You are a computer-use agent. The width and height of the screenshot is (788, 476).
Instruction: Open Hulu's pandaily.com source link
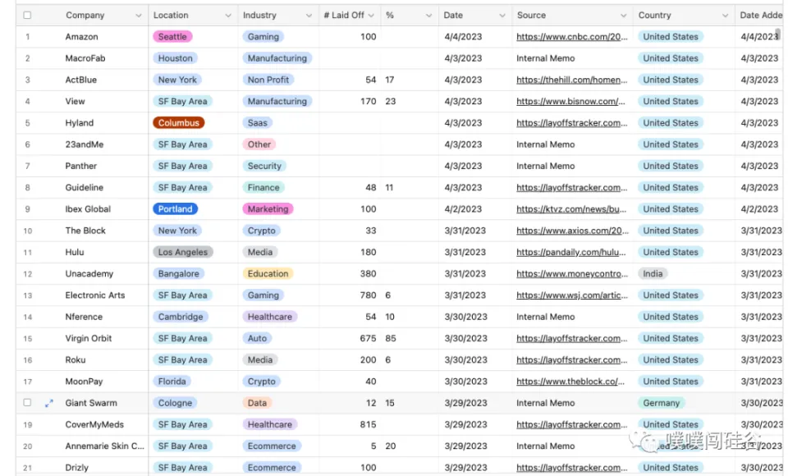(572, 252)
